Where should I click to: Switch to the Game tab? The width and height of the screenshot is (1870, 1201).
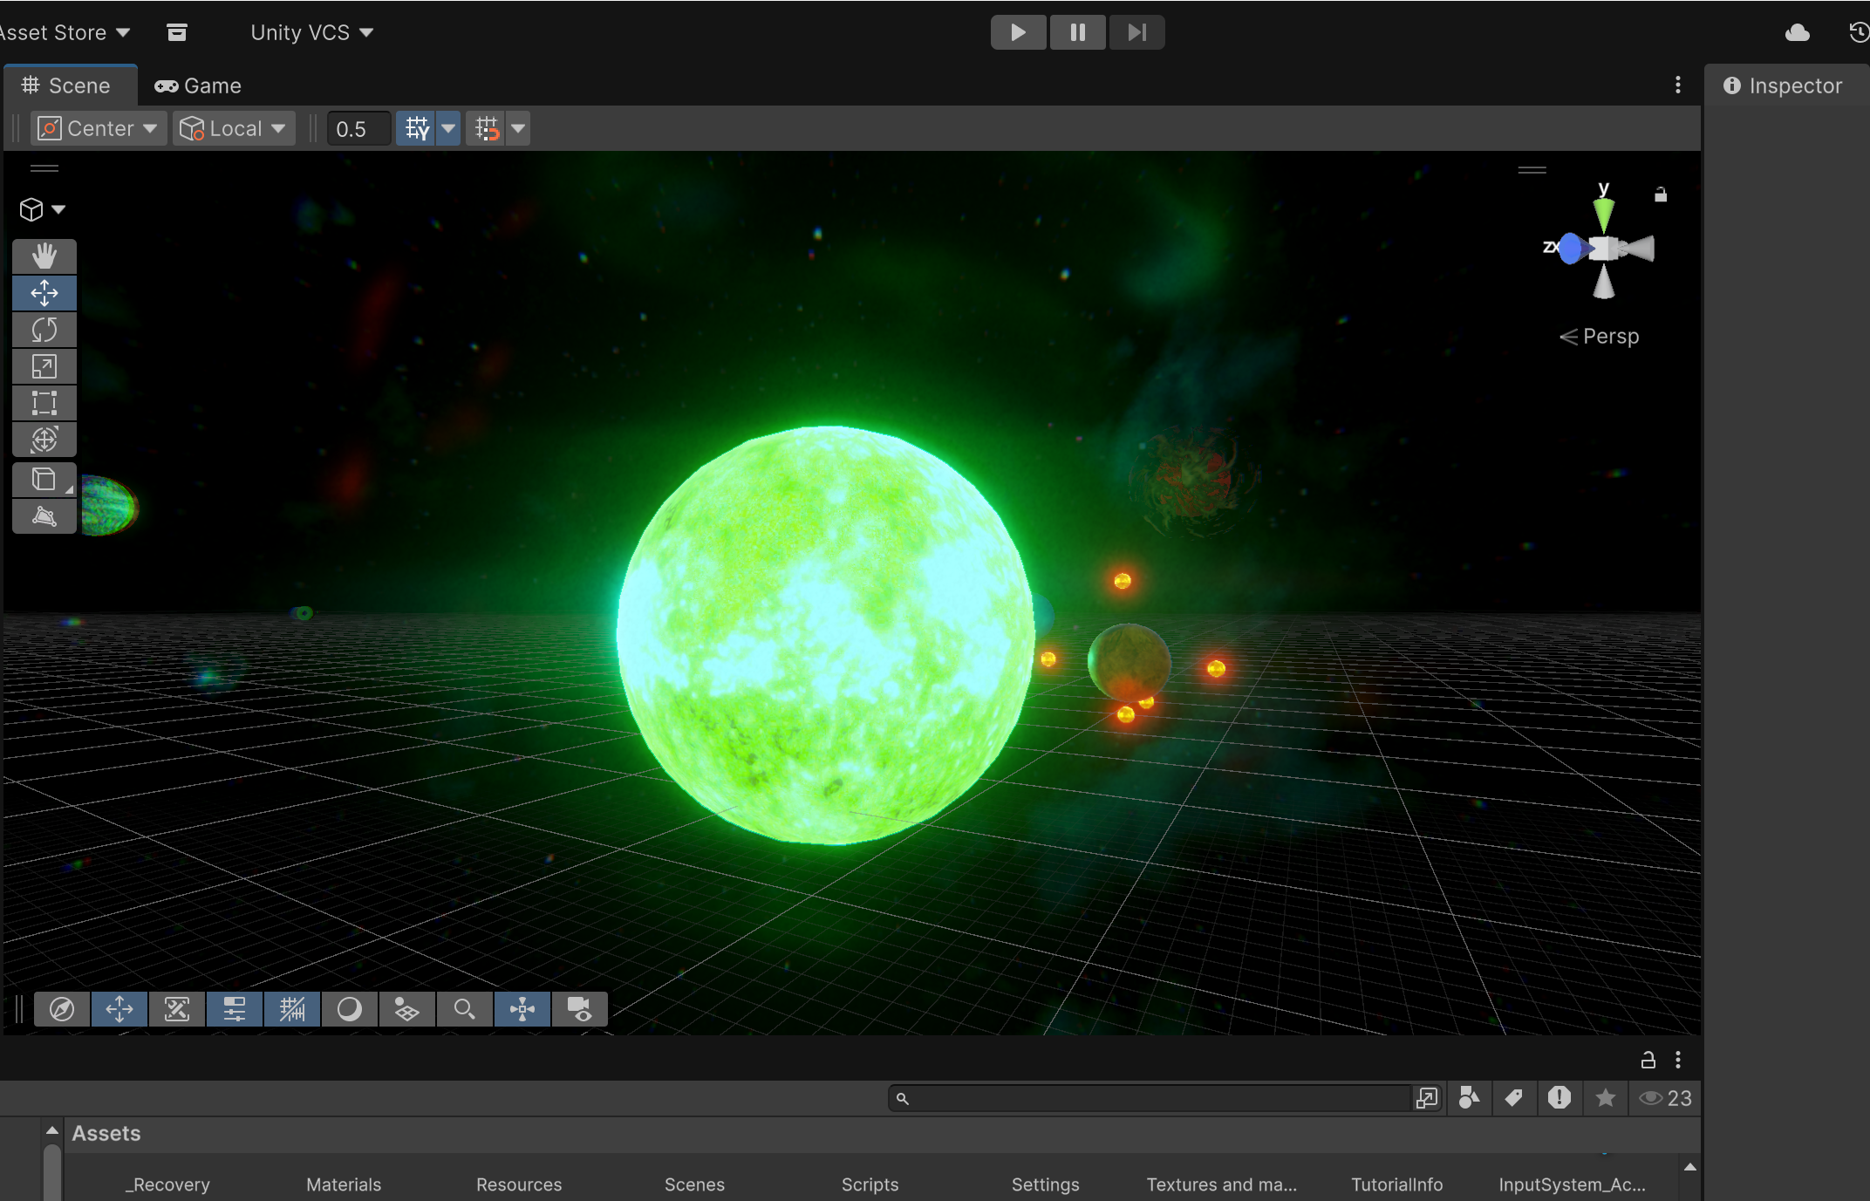(x=199, y=85)
